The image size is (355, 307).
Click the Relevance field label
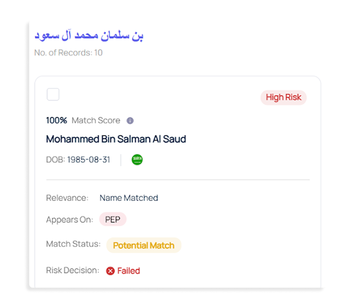tap(67, 198)
